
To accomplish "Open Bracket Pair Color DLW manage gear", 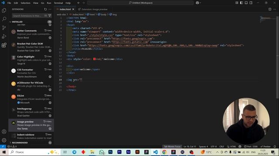I will click(x=50, y=51).
